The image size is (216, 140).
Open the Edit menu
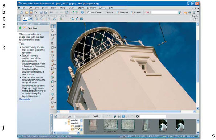[x=30, y=8]
